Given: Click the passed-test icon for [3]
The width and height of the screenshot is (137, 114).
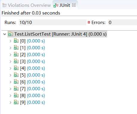Looking at the screenshot, I should click(x=16, y=61).
